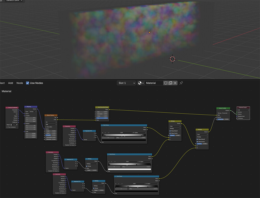Toggle Clamp on Multiply node with value -0.300
The width and height of the screenshot is (260, 198).
click(87, 166)
